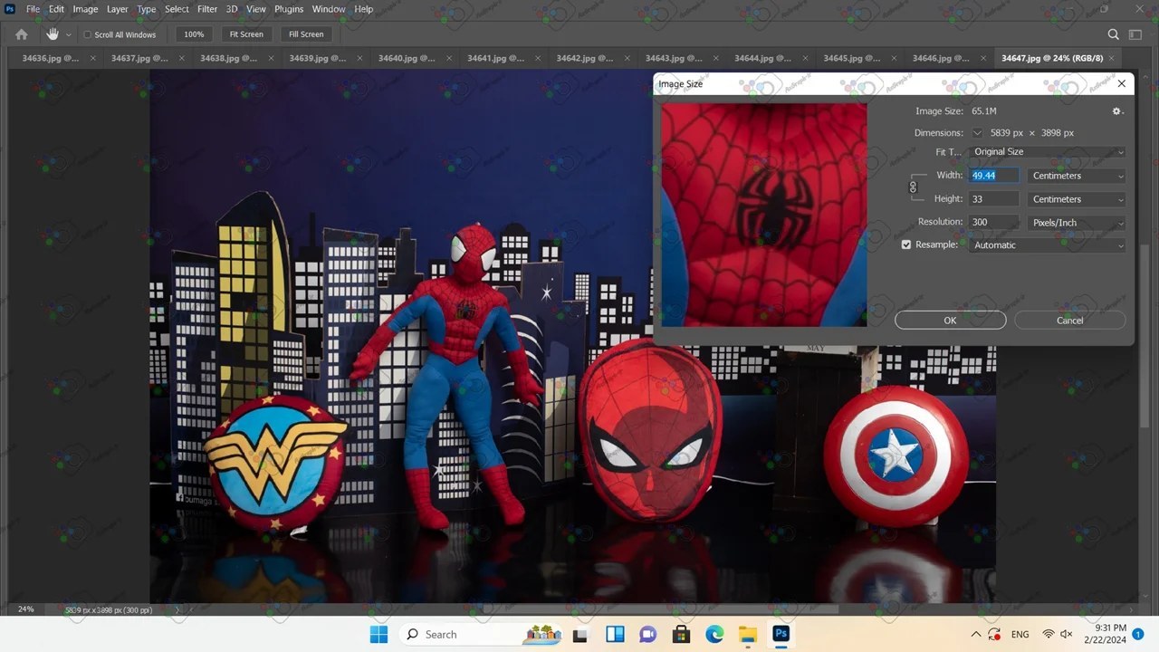Image resolution: width=1159 pixels, height=652 pixels.
Task: Open the Filter menu
Action: (x=207, y=9)
